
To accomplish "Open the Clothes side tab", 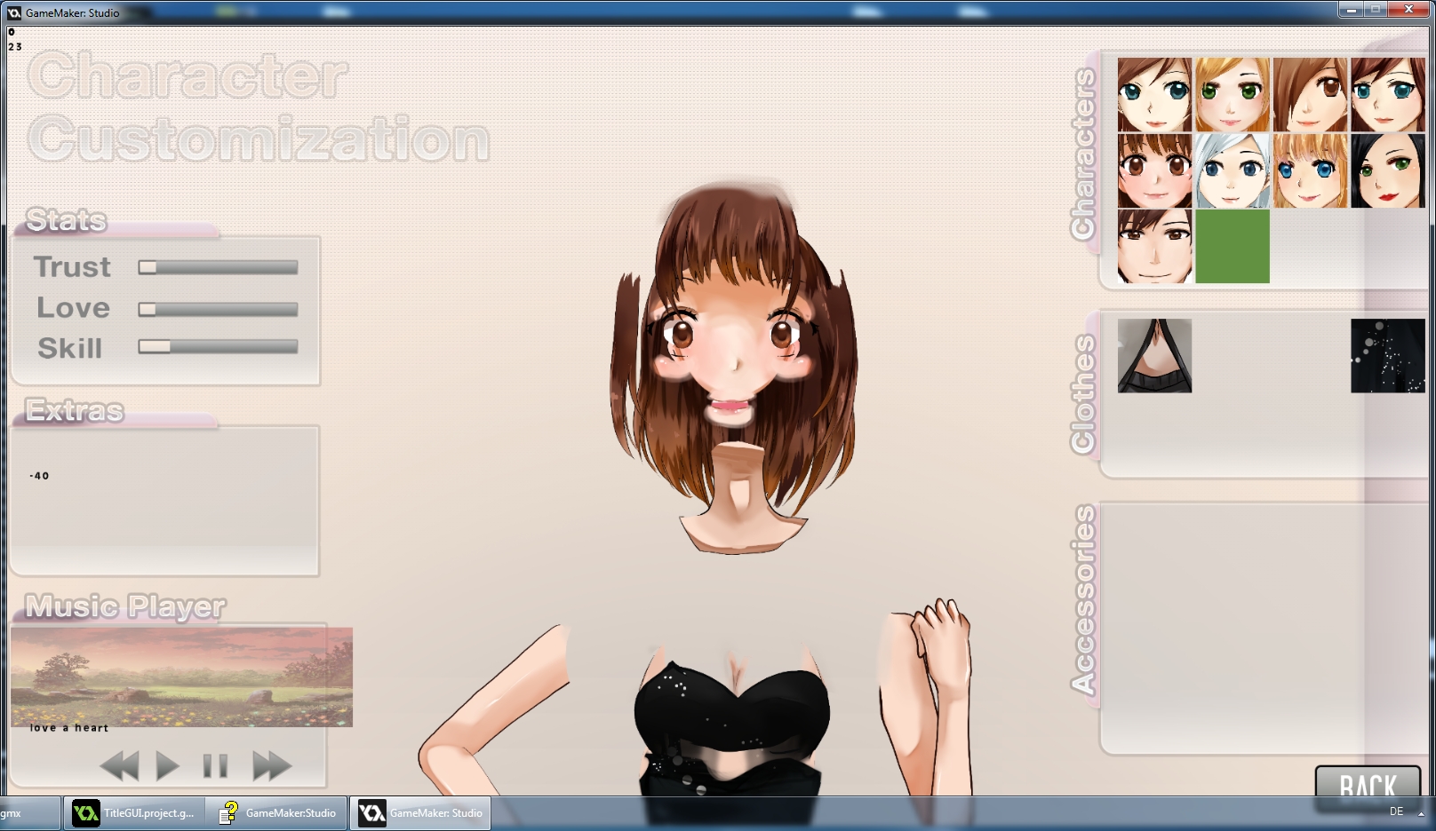I will click(1083, 394).
